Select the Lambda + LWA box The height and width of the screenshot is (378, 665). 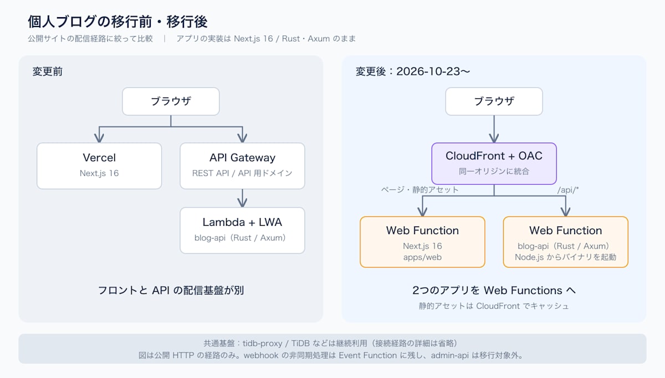pos(242,230)
